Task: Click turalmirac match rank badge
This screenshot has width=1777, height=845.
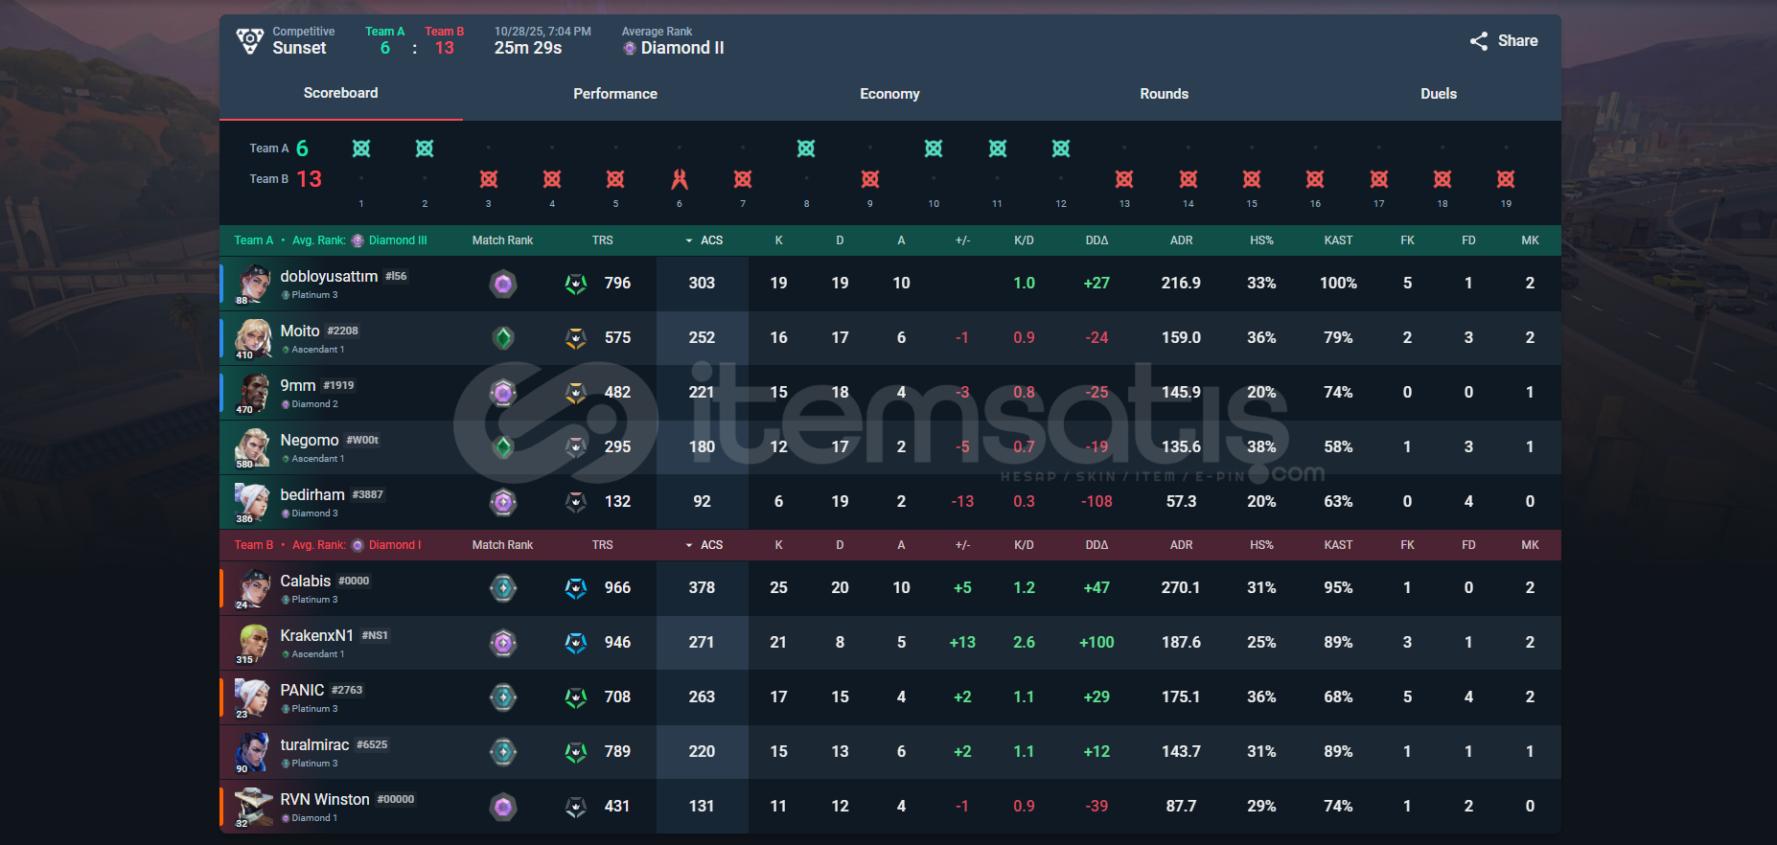Action: 503,752
